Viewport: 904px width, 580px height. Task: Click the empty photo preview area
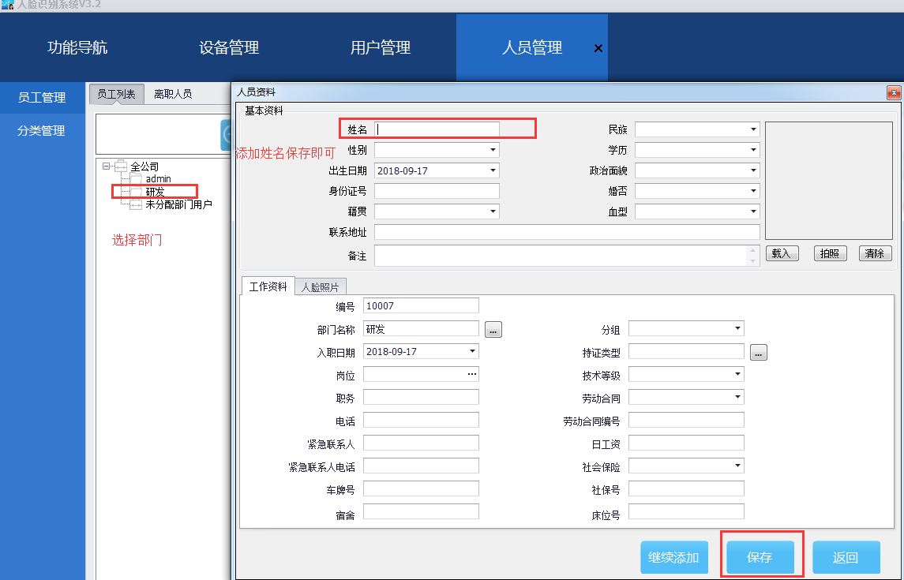(x=828, y=180)
